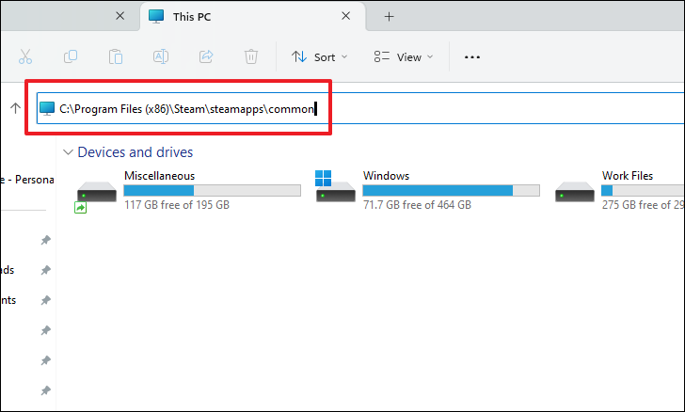Image resolution: width=685 pixels, height=412 pixels.
Task: Click the Copy icon in toolbar
Action: pyautogui.click(x=71, y=56)
